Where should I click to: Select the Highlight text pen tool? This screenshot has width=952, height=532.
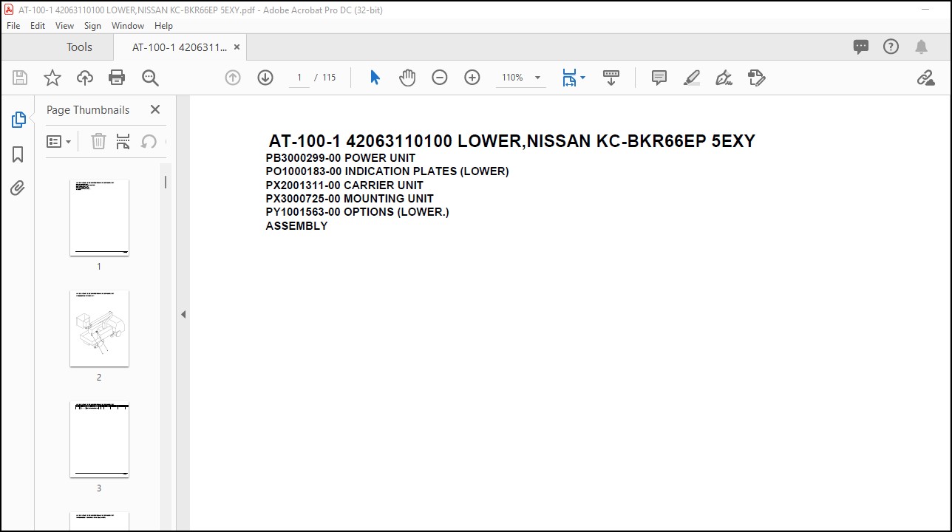tap(692, 78)
